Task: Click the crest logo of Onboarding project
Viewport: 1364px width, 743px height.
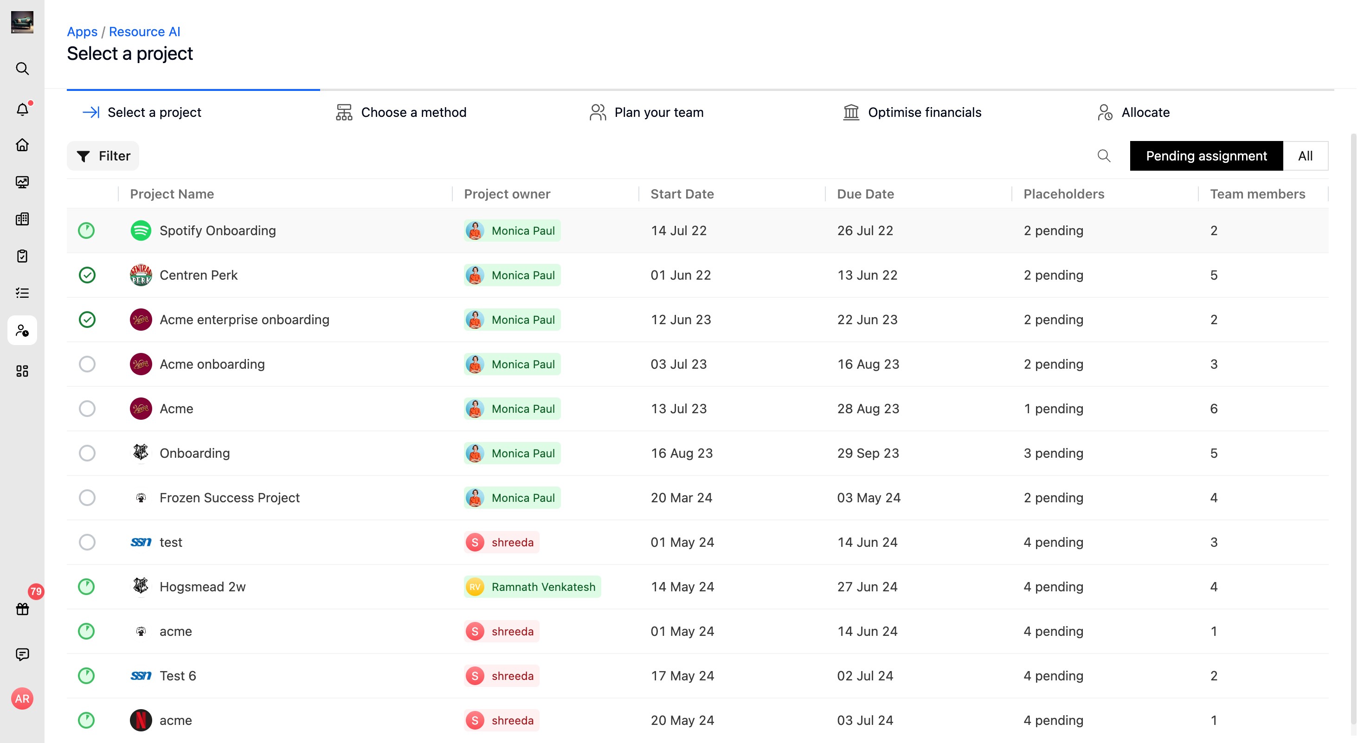Action: coord(141,453)
